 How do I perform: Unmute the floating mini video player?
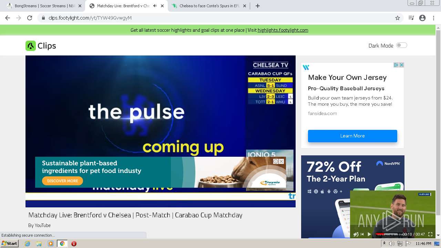[x=356, y=234]
